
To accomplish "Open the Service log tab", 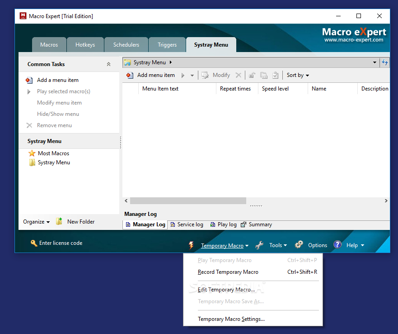I will (x=187, y=224).
